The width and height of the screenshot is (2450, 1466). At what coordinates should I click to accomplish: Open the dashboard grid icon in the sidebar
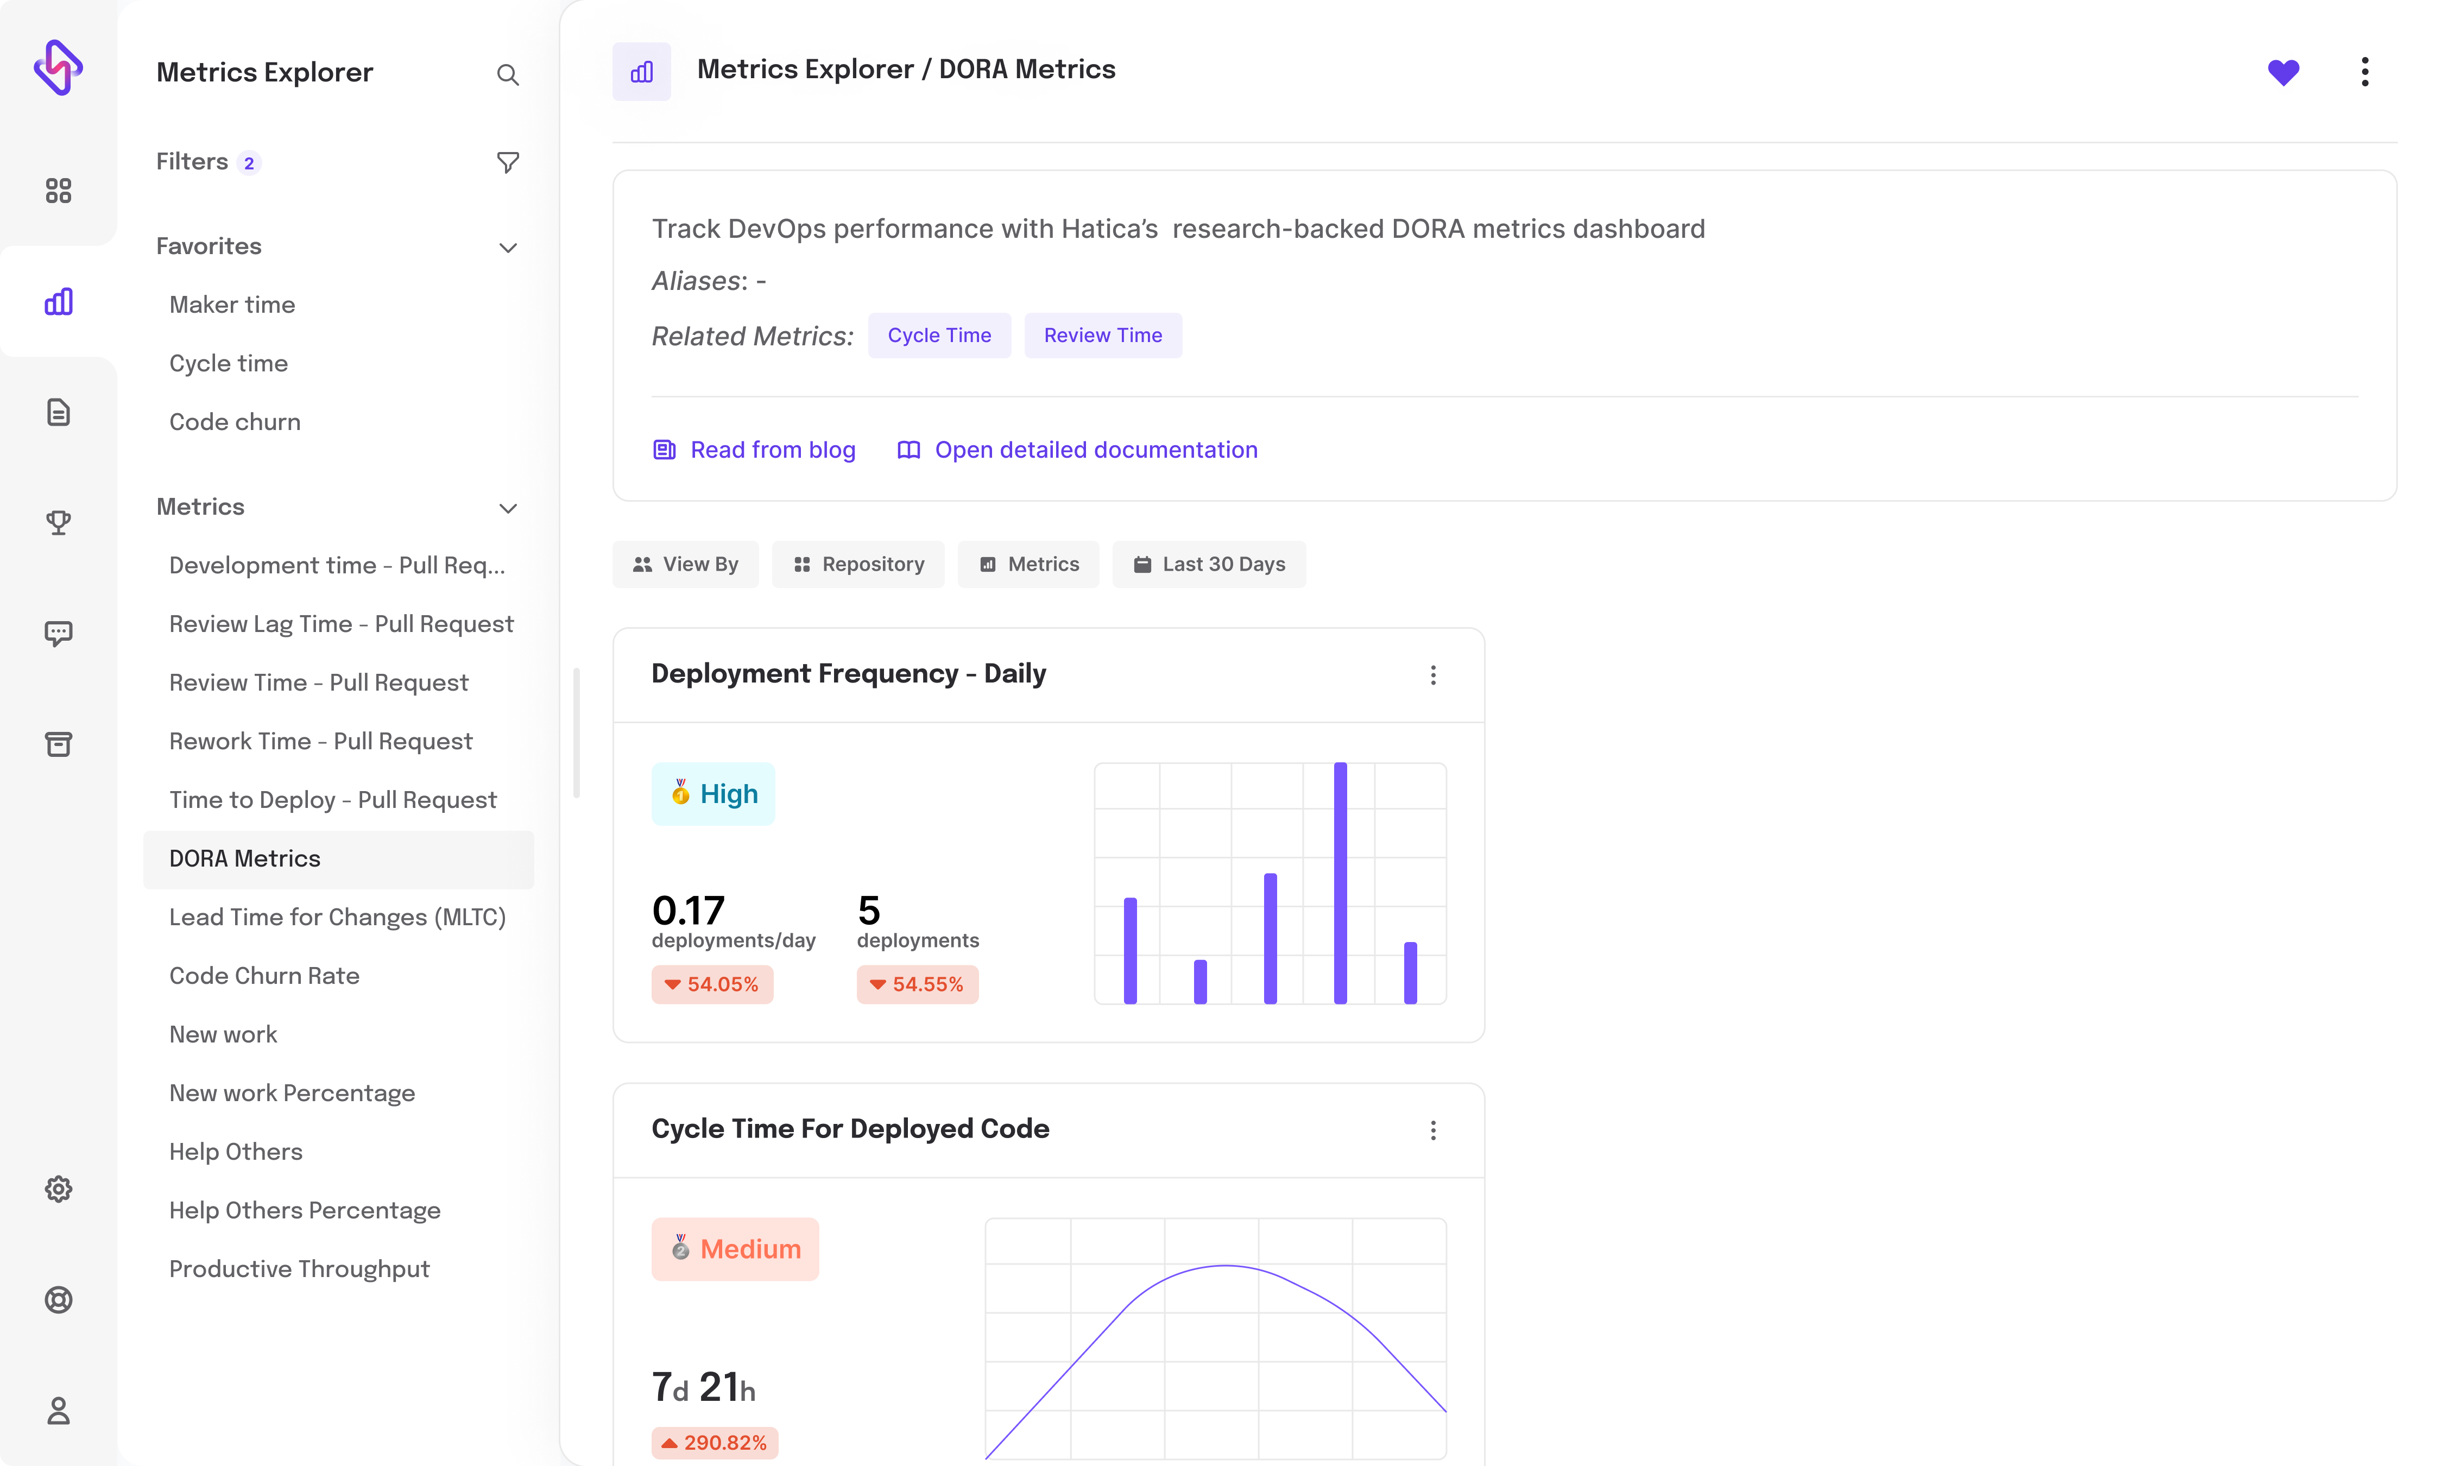pos(58,191)
